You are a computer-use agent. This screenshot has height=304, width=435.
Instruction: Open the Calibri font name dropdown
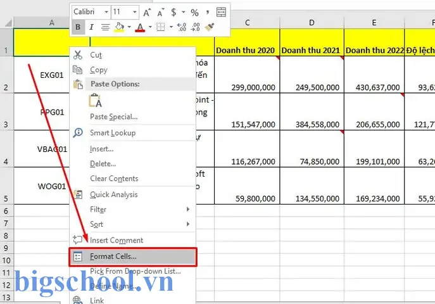[x=106, y=12]
